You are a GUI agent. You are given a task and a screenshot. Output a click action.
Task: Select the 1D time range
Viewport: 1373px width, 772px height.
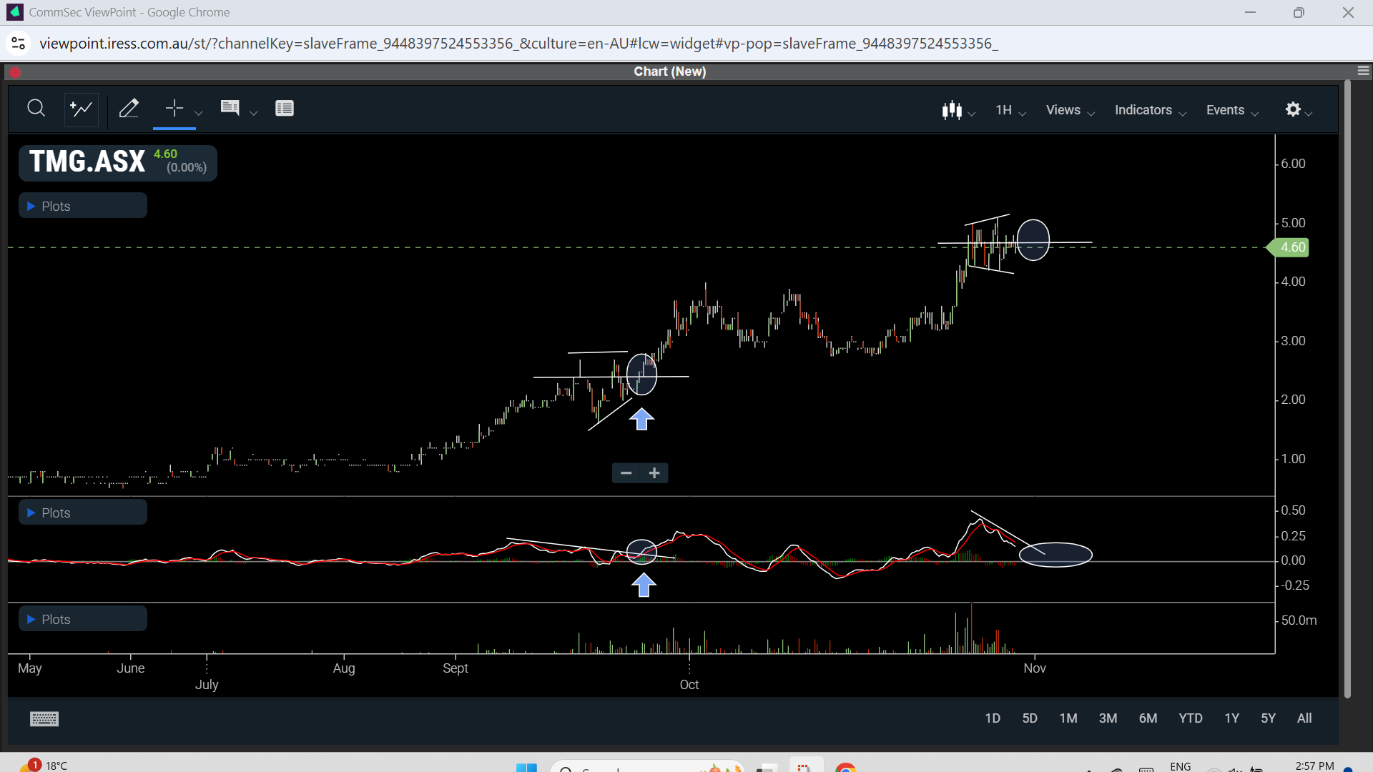(x=993, y=718)
